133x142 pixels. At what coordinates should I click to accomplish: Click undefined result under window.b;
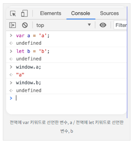click(x=29, y=90)
